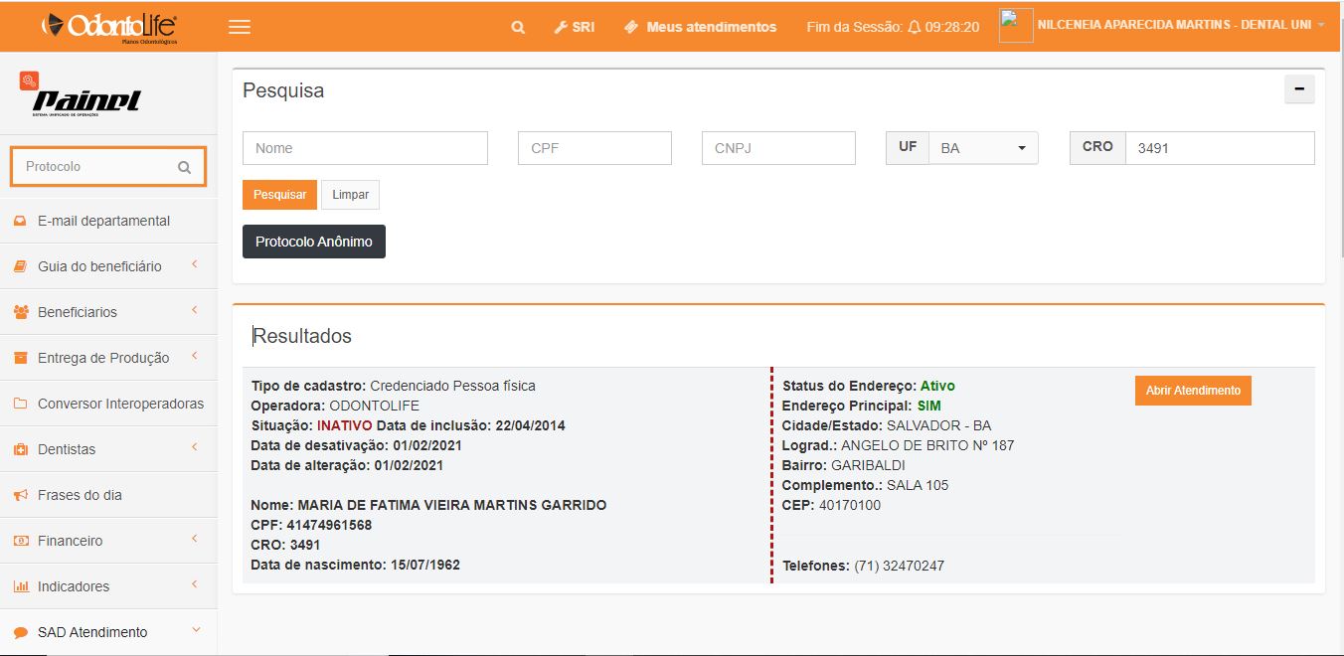The height and width of the screenshot is (656, 1344).
Task: Select the Fim da Sessão timer text
Action: pos(893,28)
